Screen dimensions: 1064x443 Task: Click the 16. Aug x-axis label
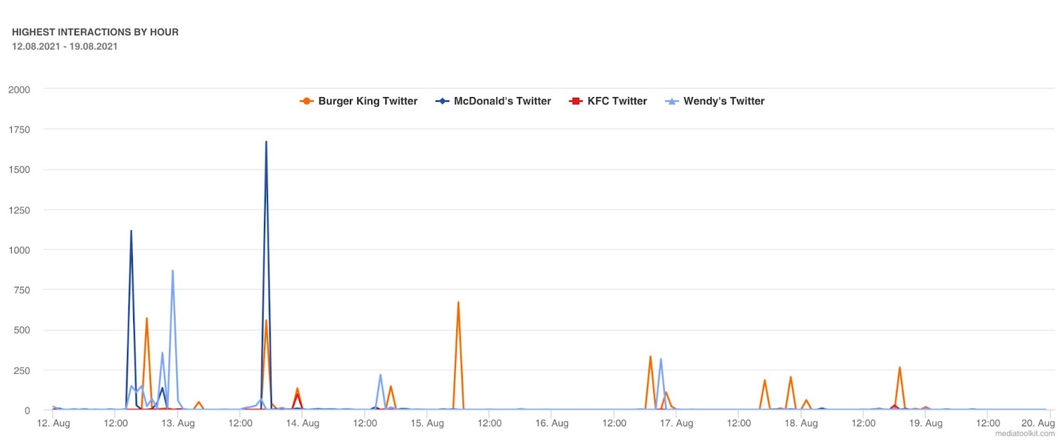coord(552,423)
